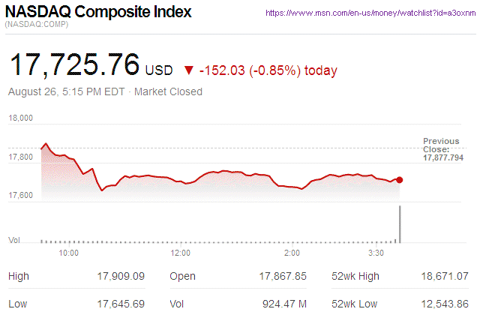Image resolution: width=480 pixels, height=315 pixels.
Task: Click the NASDAQ Composite Index title
Action: point(98,13)
